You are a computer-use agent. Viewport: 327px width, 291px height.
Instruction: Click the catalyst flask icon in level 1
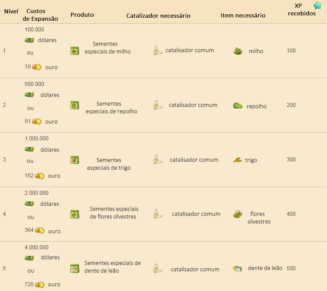157,50
